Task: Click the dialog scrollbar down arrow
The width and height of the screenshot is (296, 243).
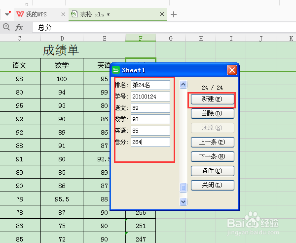Action: 184,201
